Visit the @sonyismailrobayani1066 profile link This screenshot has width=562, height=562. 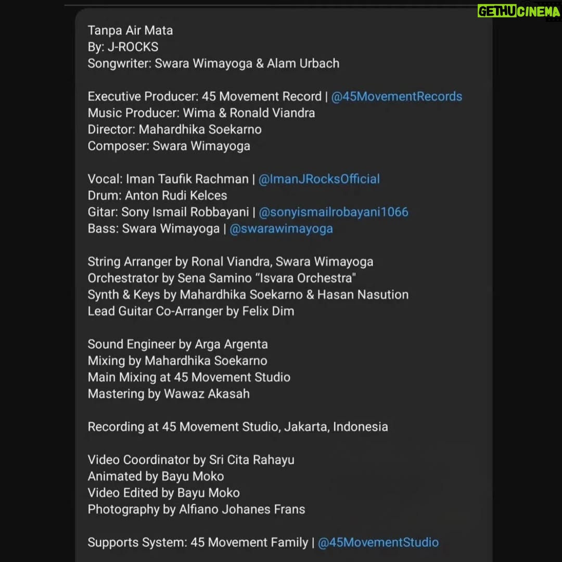[x=334, y=212]
